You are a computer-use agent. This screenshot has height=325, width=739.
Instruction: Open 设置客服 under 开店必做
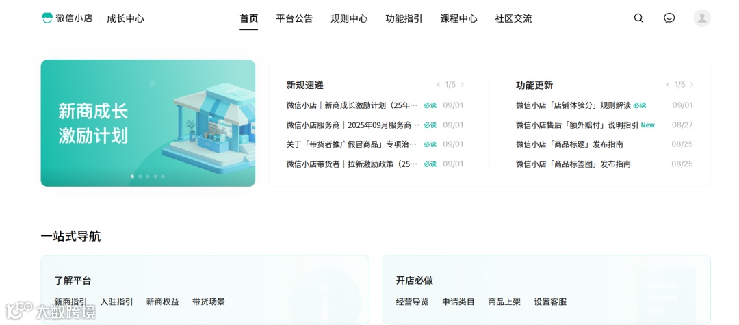click(x=550, y=302)
